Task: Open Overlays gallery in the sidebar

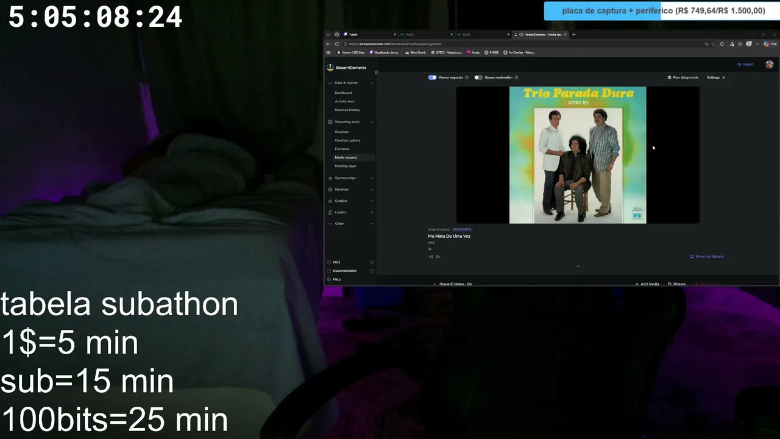Action: [347, 140]
